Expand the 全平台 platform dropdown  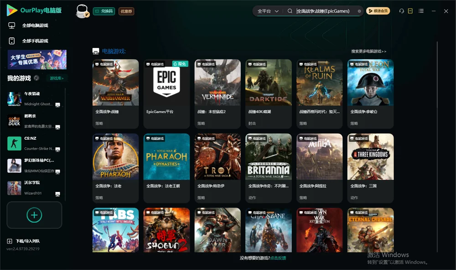click(x=268, y=11)
